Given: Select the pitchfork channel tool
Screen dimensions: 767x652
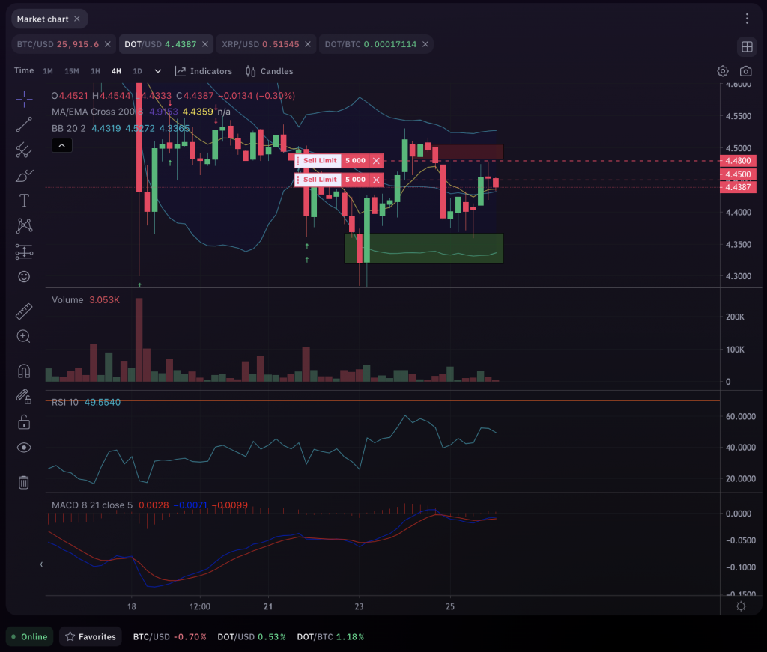Looking at the screenshot, I should coord(24,150).
